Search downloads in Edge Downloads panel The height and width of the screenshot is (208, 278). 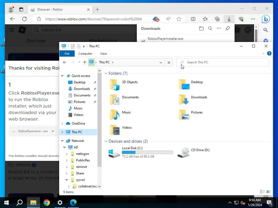pyautogui.click(x=210, y=28)
